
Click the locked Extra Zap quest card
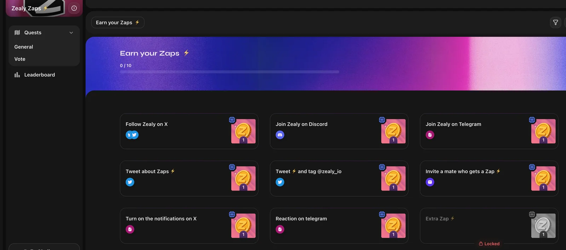click(489, 226)
